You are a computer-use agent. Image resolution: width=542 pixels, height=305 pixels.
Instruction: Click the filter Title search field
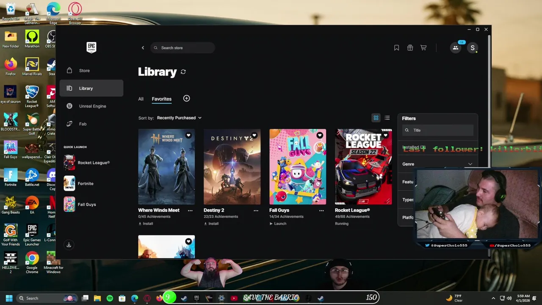(438, 130)
